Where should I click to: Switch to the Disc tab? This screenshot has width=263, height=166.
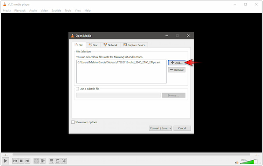pyautogui.click(x=93, y=45)
